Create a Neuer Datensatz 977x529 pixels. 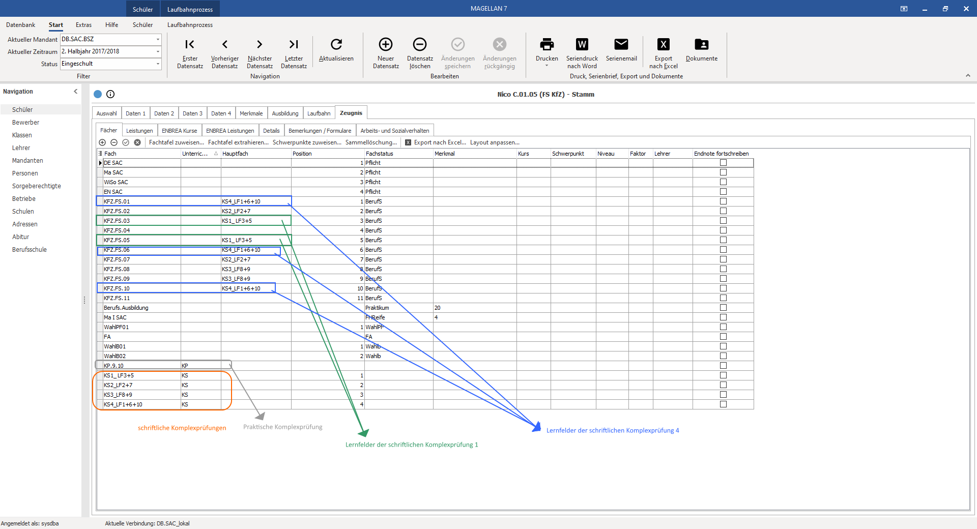coord(386,44)
